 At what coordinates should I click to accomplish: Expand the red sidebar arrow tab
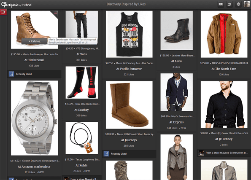tap(3, 12)
